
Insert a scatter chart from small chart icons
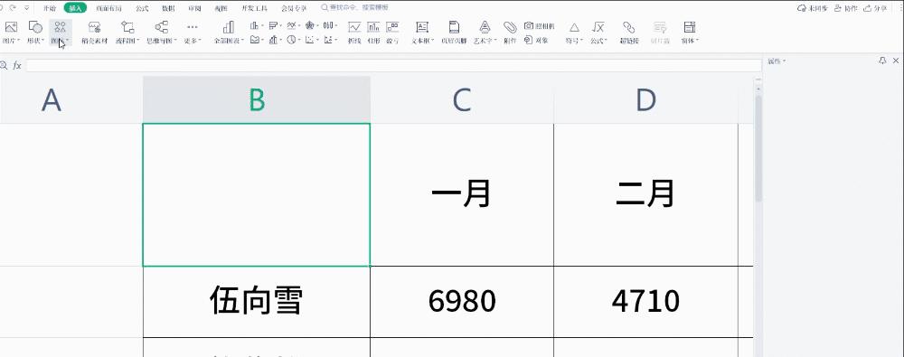[x=309, y=40]
